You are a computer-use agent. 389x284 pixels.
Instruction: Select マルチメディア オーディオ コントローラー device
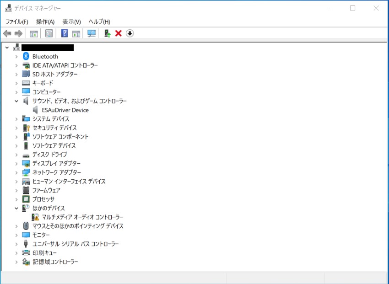pyautogui.click(x=82, y=217)
